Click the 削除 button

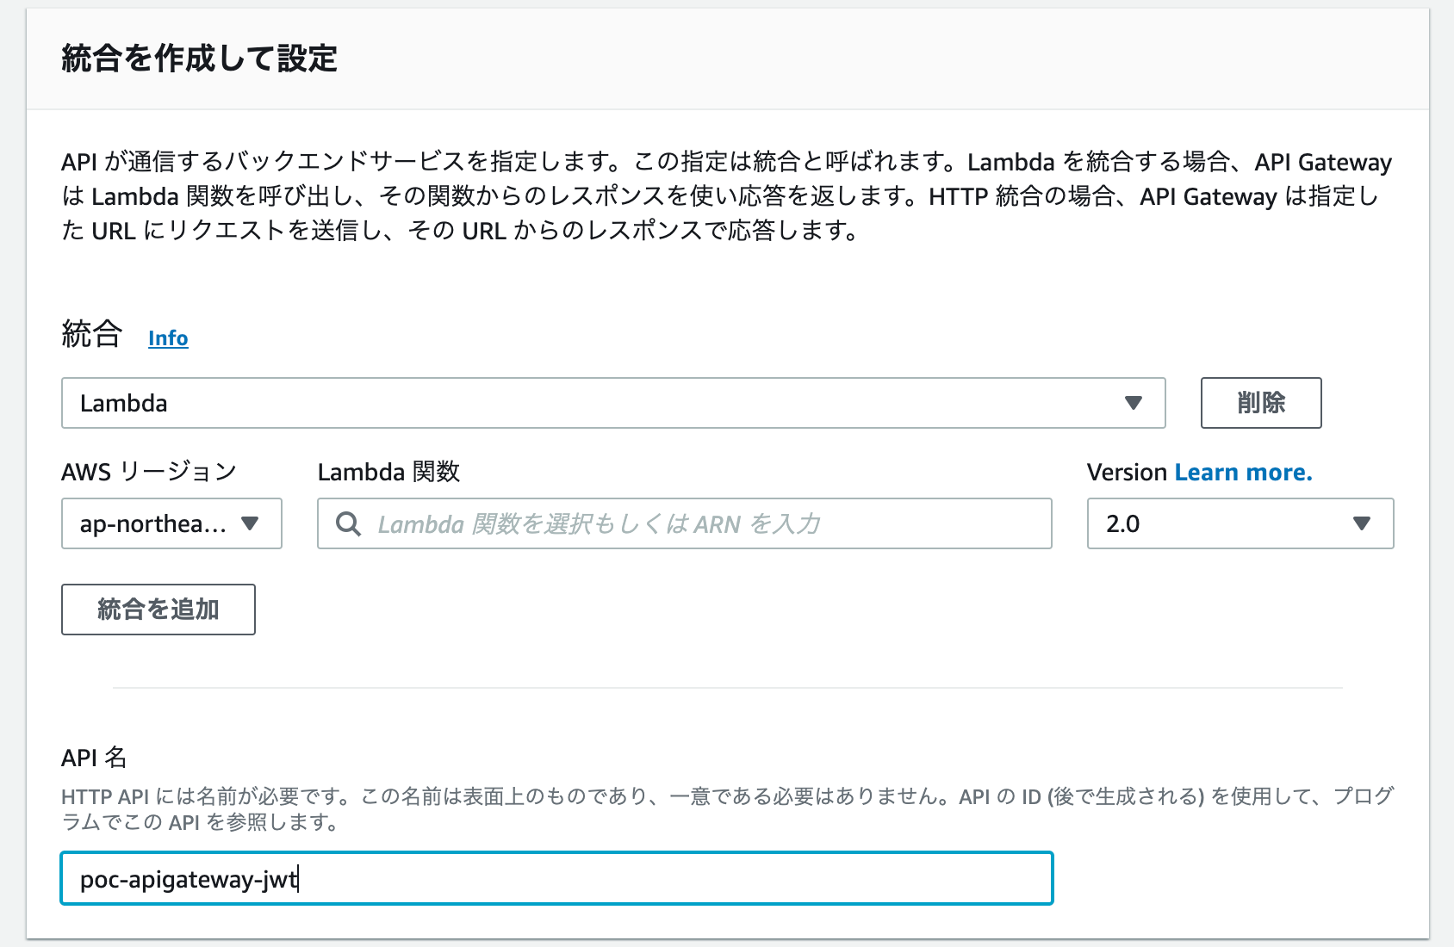pos(1260,403)
